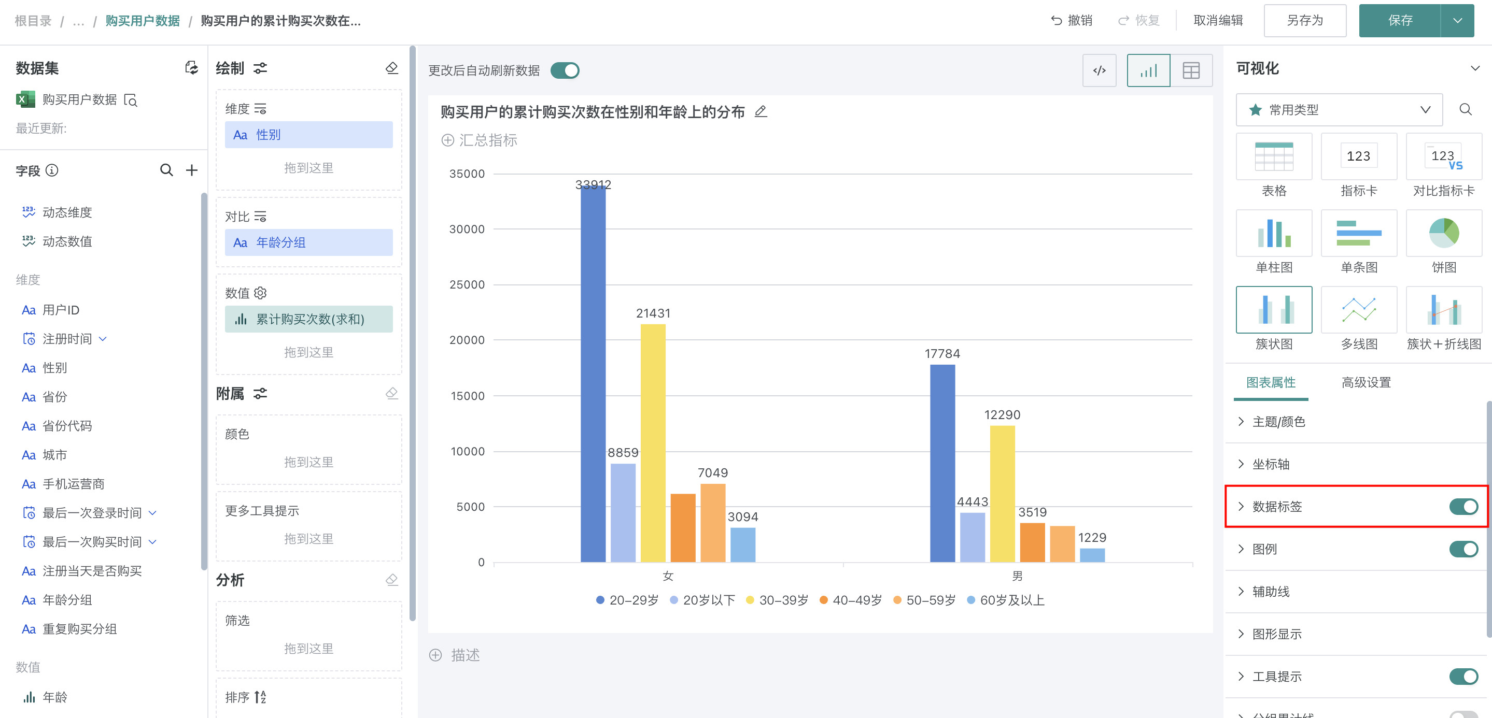1492x718 pixels.
Task: Click the dataset refresh/switch icon
Action: 191,68
